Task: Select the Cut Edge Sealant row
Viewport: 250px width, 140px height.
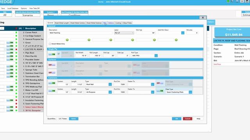Action: [x=33, y=36]
